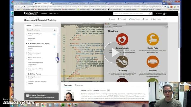Click the site search magnifier button

[150, 14]
